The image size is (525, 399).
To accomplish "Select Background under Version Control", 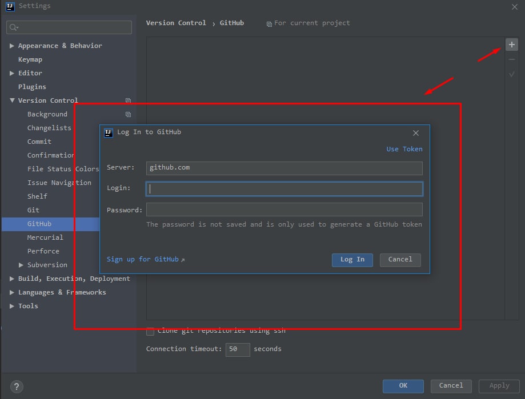I will point(47,114).
